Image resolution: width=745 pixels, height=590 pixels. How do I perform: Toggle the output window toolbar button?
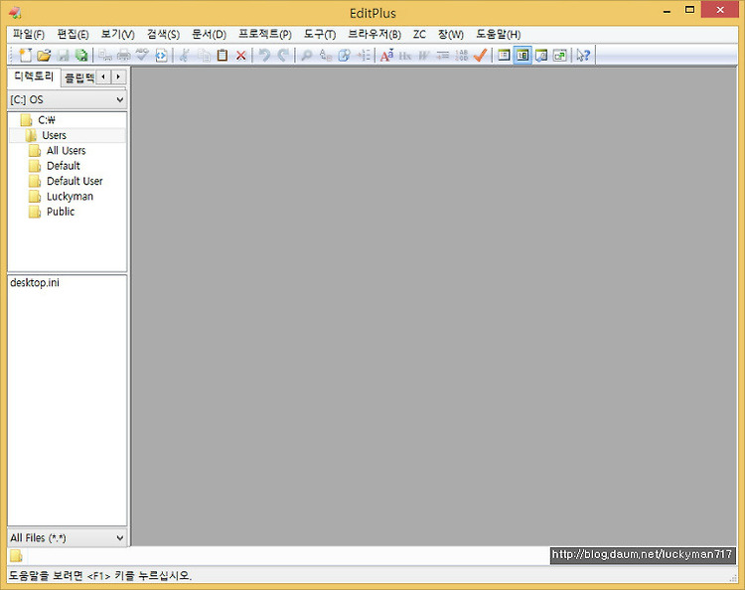[541, 55]
